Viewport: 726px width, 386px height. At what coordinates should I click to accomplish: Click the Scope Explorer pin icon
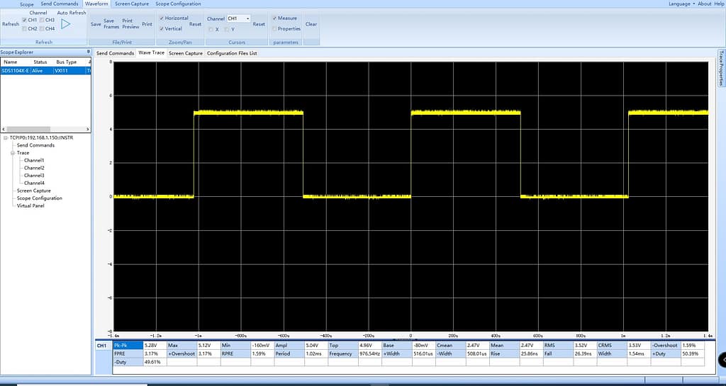tap(89, 52)
